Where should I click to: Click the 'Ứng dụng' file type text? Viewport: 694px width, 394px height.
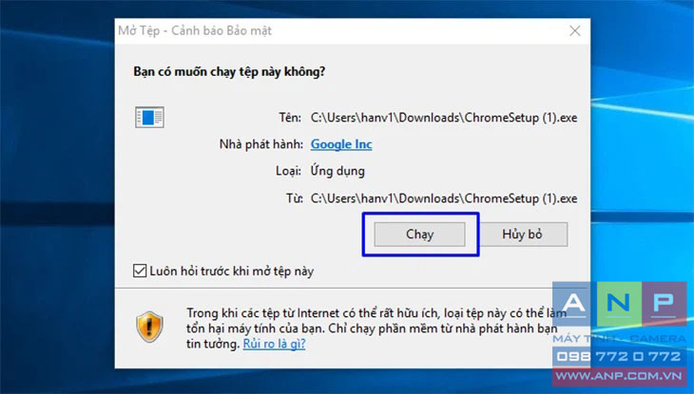(337, 171)
